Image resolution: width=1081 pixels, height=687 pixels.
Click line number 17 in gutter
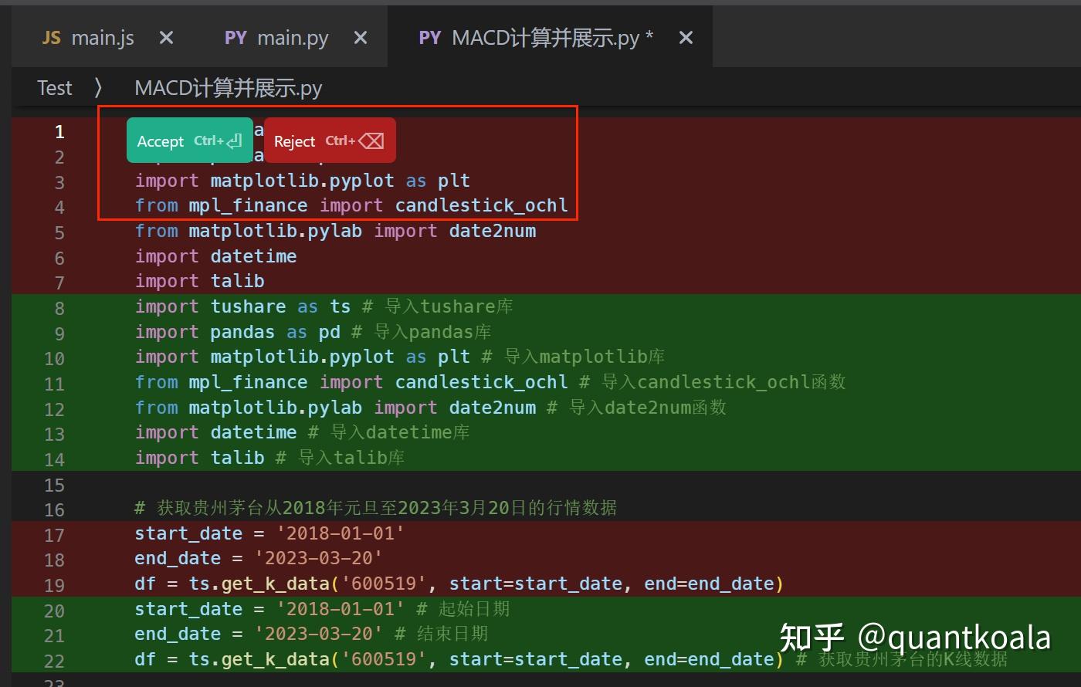pyautogui.click(x=54, y=535)
